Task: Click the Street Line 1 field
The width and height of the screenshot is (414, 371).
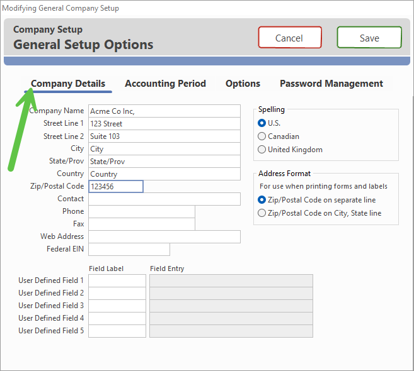Action: click(x=164, y=124)
